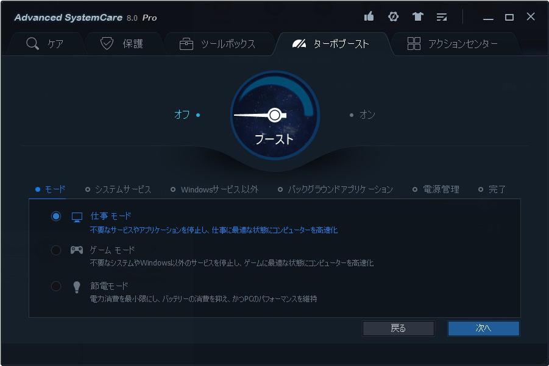Click the ゲームモード description text
This screenshot has height=366, width=549.
[232, 263]
